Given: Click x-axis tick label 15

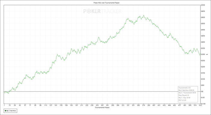Looking at the screenshot, I should coord(9,105).
